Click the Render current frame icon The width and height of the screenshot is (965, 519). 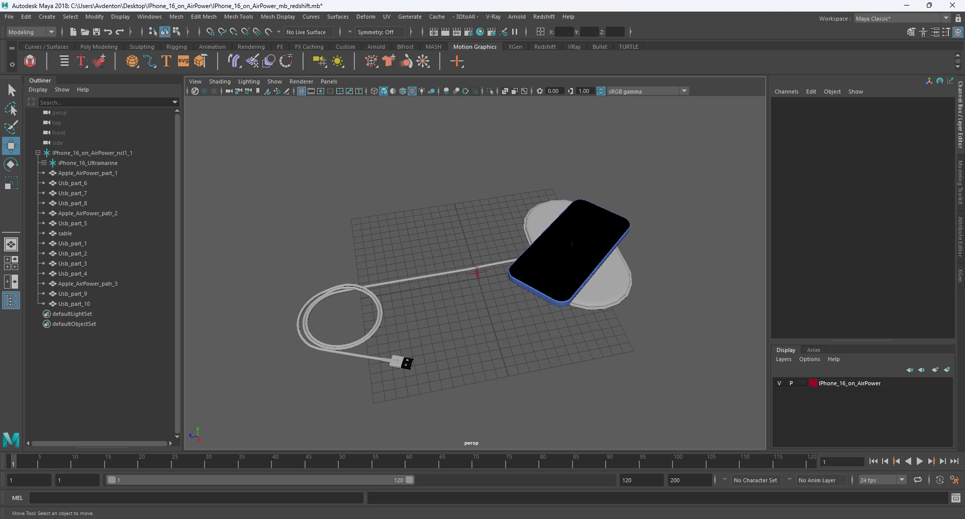pyautogui.click(x=445, y=32)
